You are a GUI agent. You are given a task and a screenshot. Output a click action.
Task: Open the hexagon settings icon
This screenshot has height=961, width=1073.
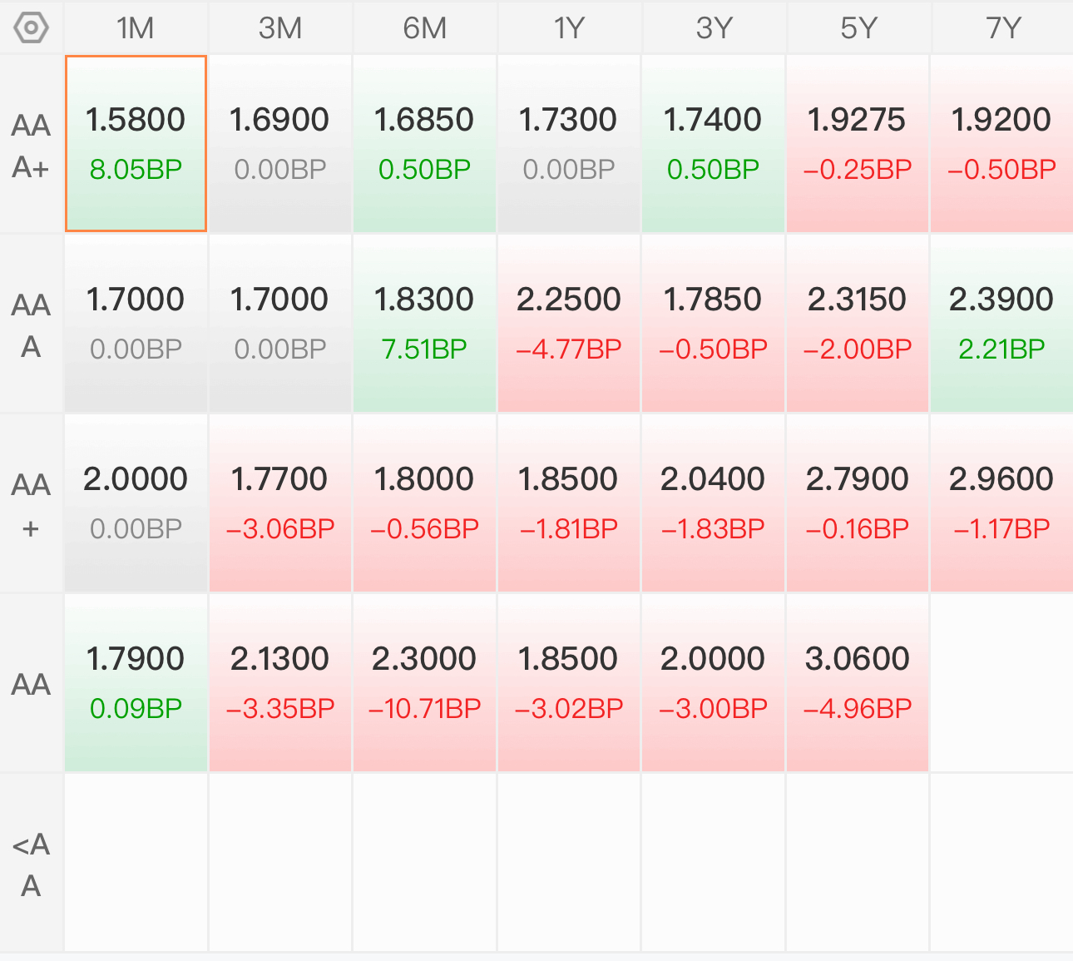point(32,27)
